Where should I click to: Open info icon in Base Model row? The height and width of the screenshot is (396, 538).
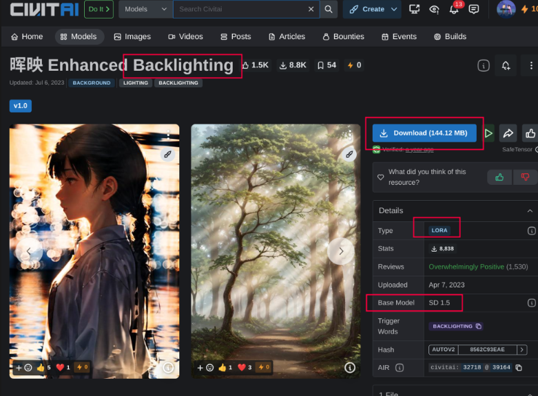[531, 302]
